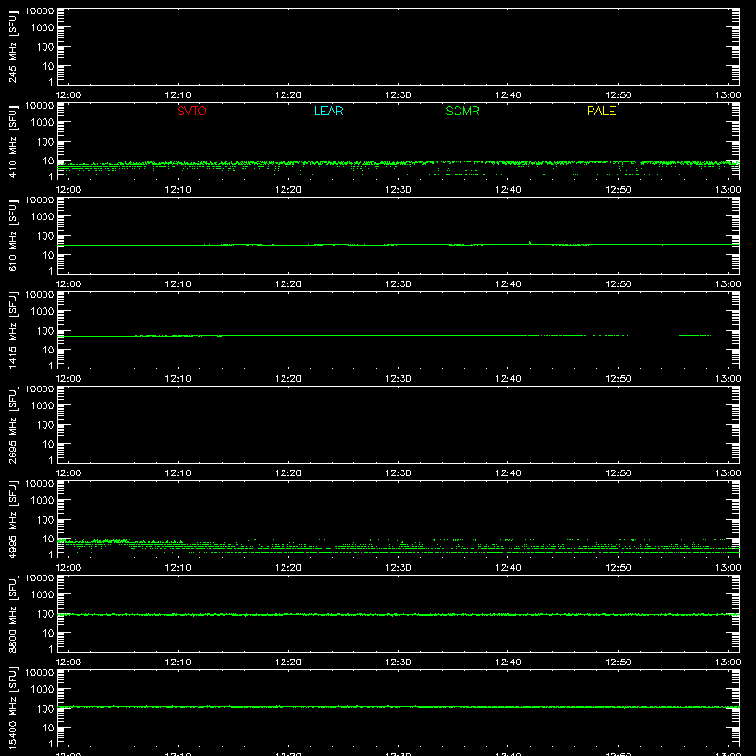This screenshot has width=756, height=756.
Task: Click the 10 y-axis value on 1415 MHz panel
Action: pyautogui.click(x=48, y=350)
